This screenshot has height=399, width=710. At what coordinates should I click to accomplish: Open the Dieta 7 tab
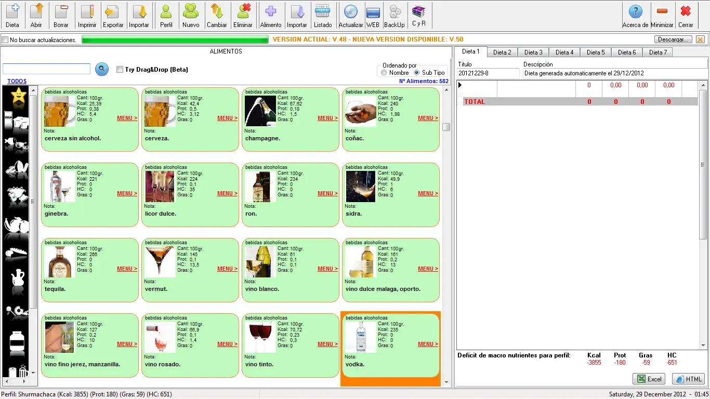coord(658,52)
